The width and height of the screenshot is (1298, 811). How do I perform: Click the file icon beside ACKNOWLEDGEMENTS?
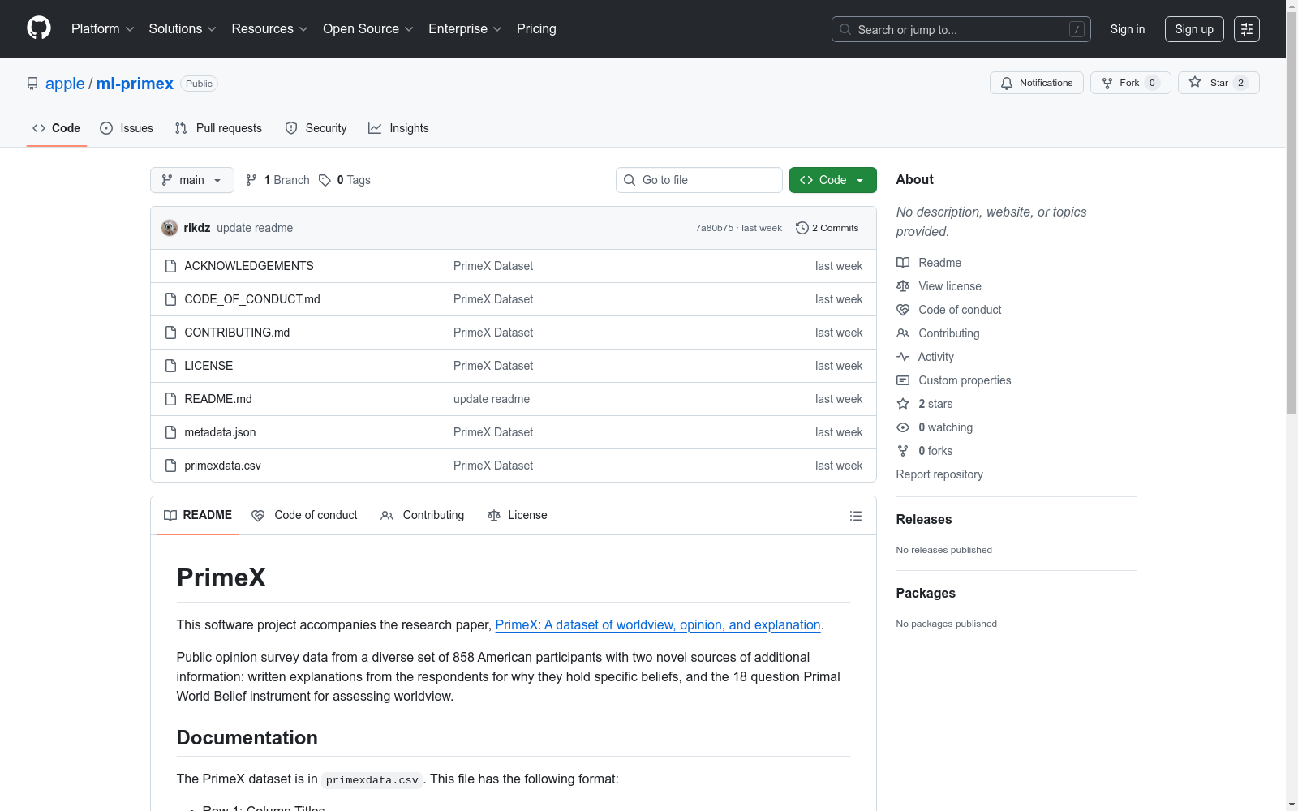170,266
